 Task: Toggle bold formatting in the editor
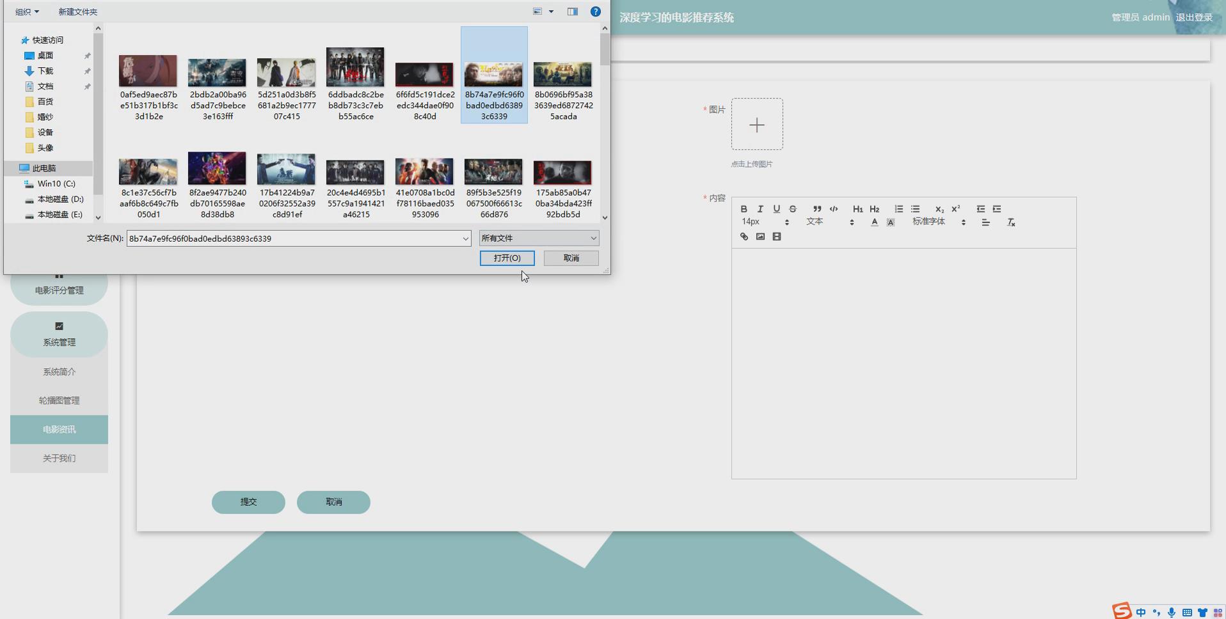tap(744, 209)
